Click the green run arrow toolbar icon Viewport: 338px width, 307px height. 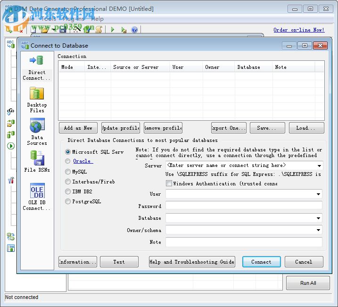pyautogui.click(x=112, y=30)
